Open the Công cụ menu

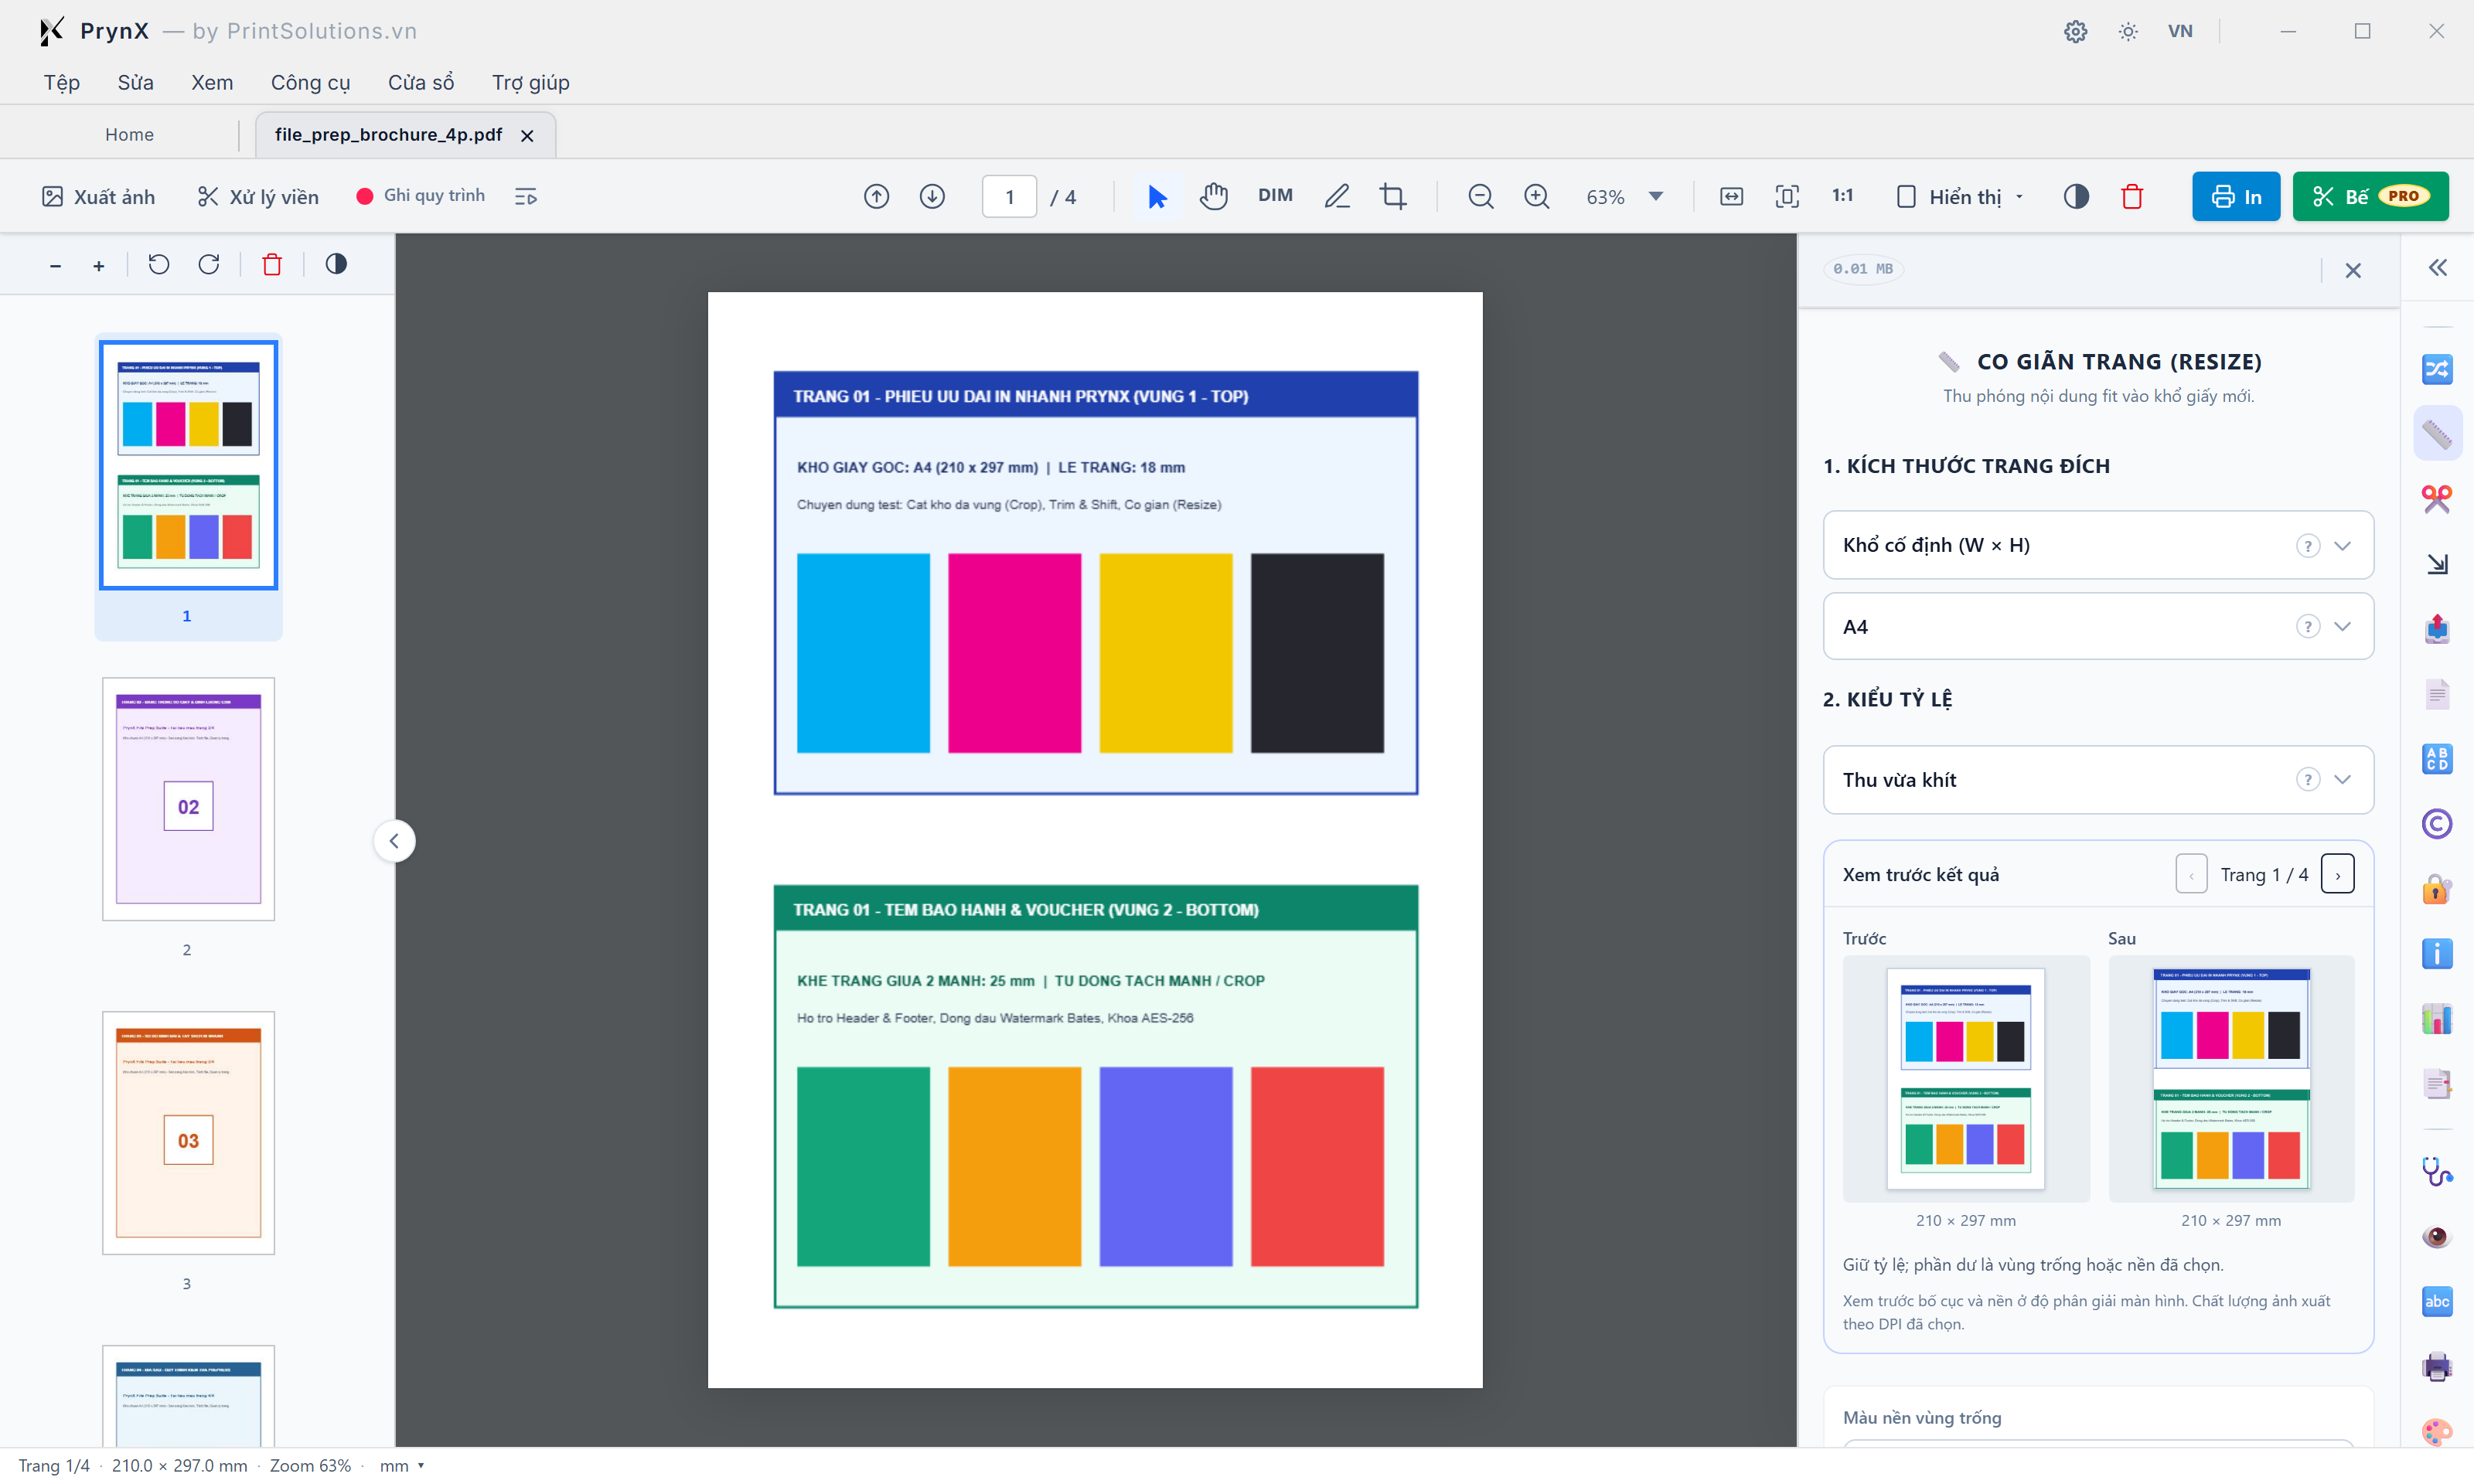(x=310, y=82)
